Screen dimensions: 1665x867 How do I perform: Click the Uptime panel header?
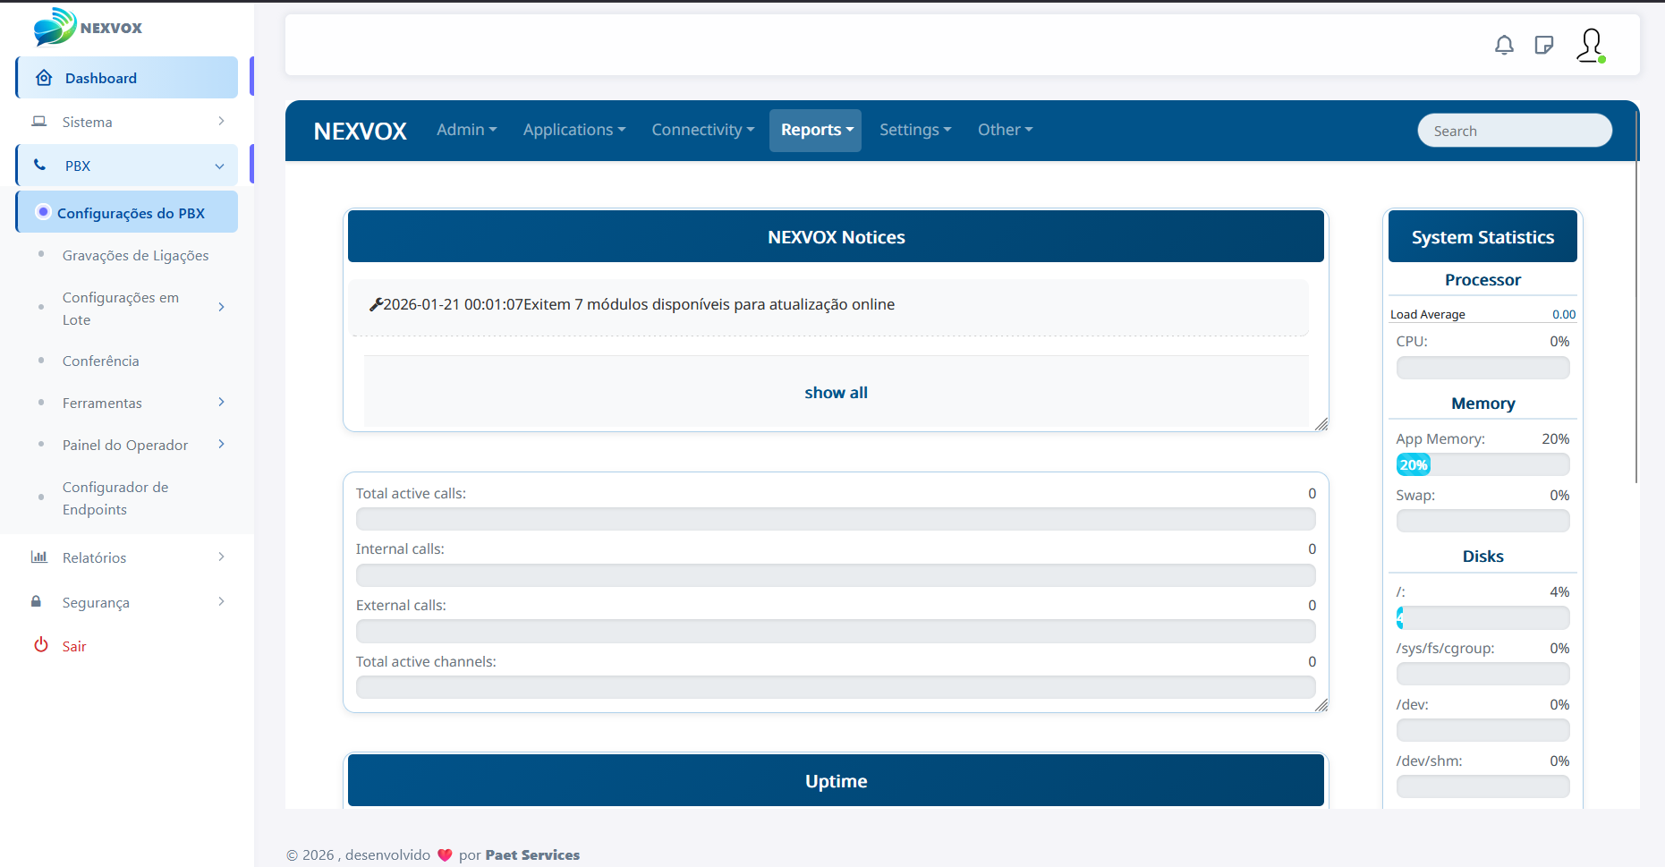point(836,780)
